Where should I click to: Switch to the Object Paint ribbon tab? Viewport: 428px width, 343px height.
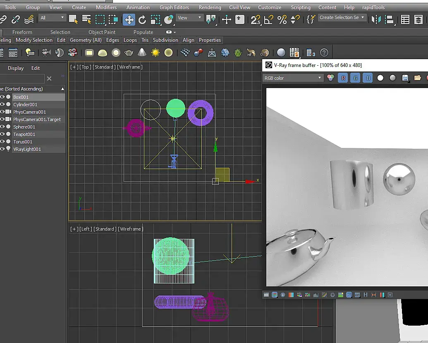click(102, 32)
